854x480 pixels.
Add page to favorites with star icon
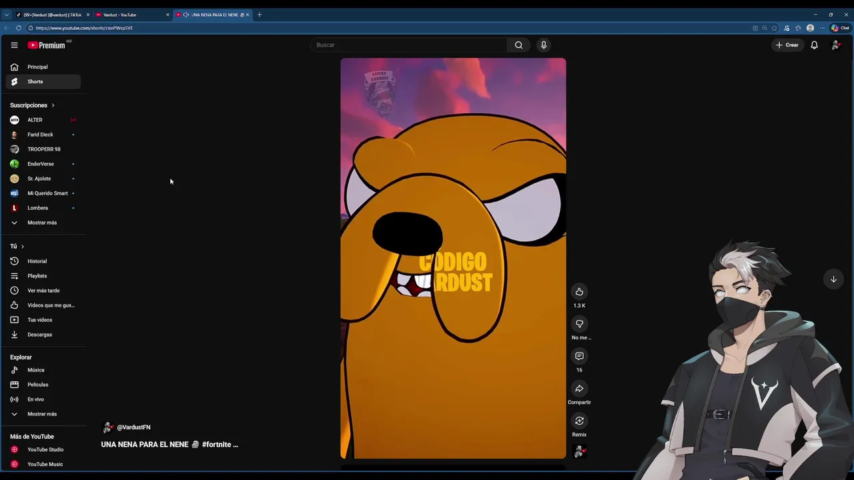pyautogui.click(x=775, y=28)
